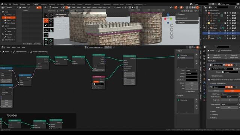The width and height of the screenshot is (240, 135).
Task: Toggle visibility eye for Sun object
Action: [230, 21]
